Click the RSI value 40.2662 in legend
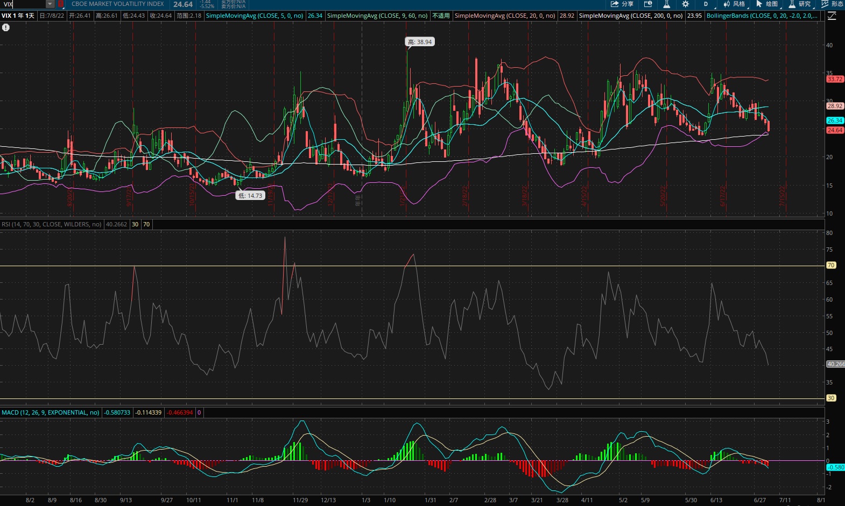This screenshot has width=845, height=506. (117, 224)
